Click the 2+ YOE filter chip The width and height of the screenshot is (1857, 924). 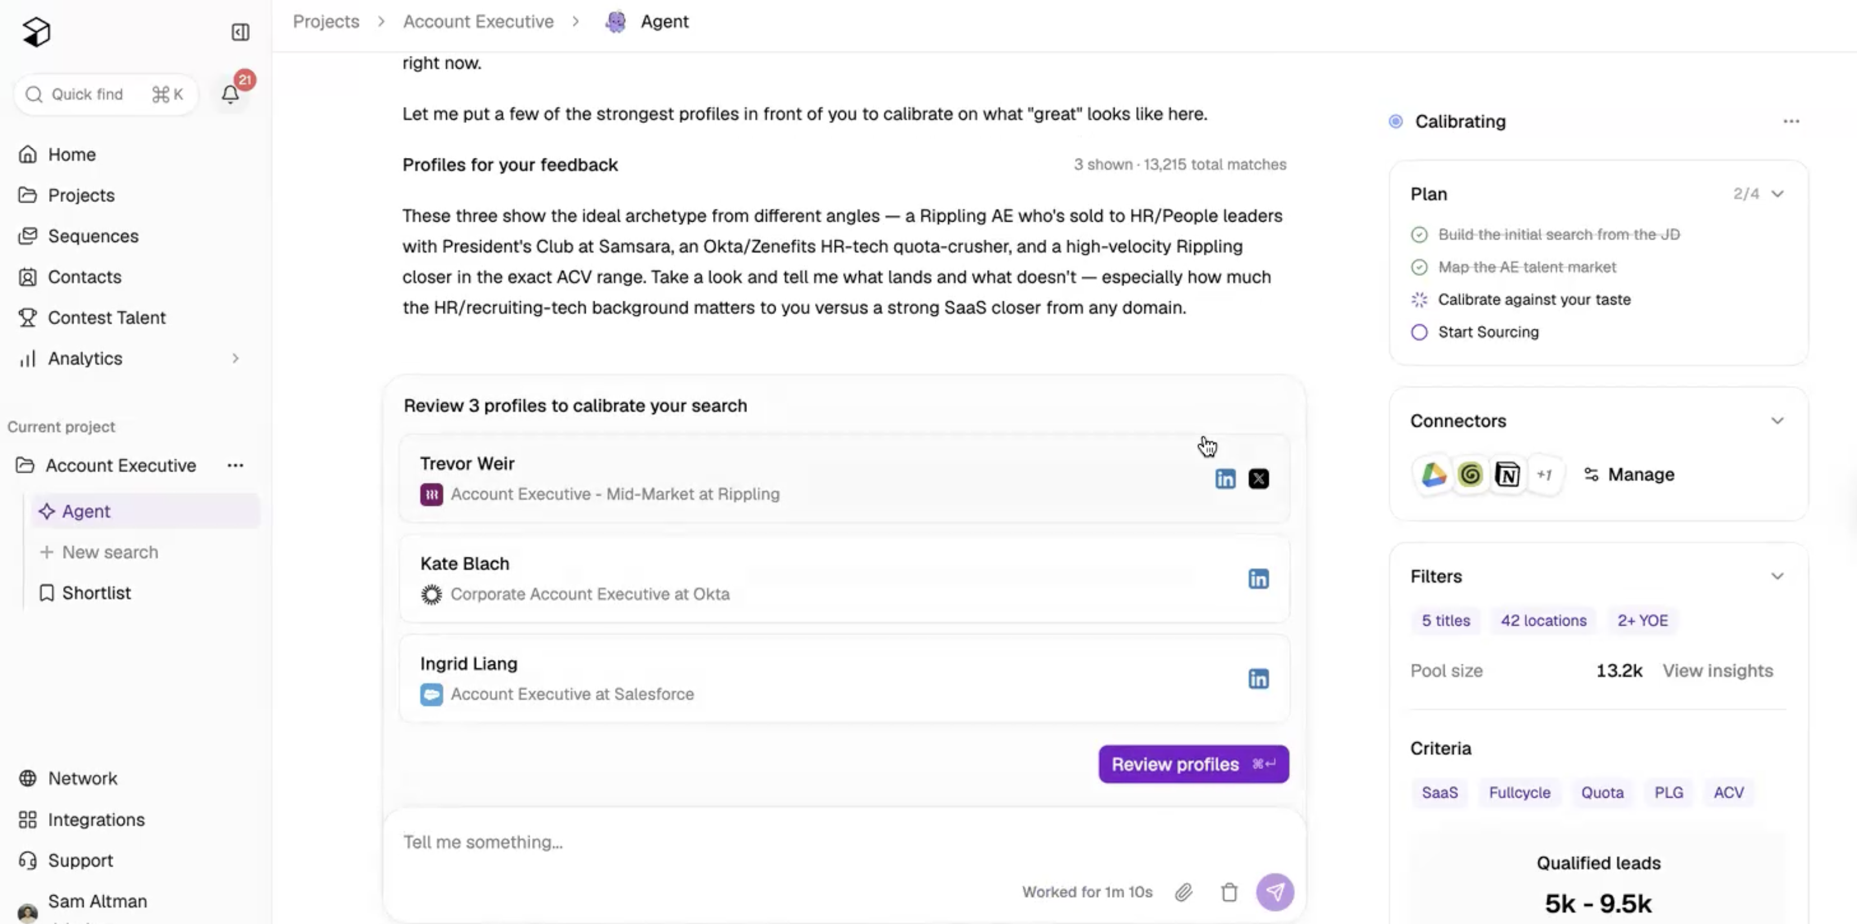(x=1642, y=621)
